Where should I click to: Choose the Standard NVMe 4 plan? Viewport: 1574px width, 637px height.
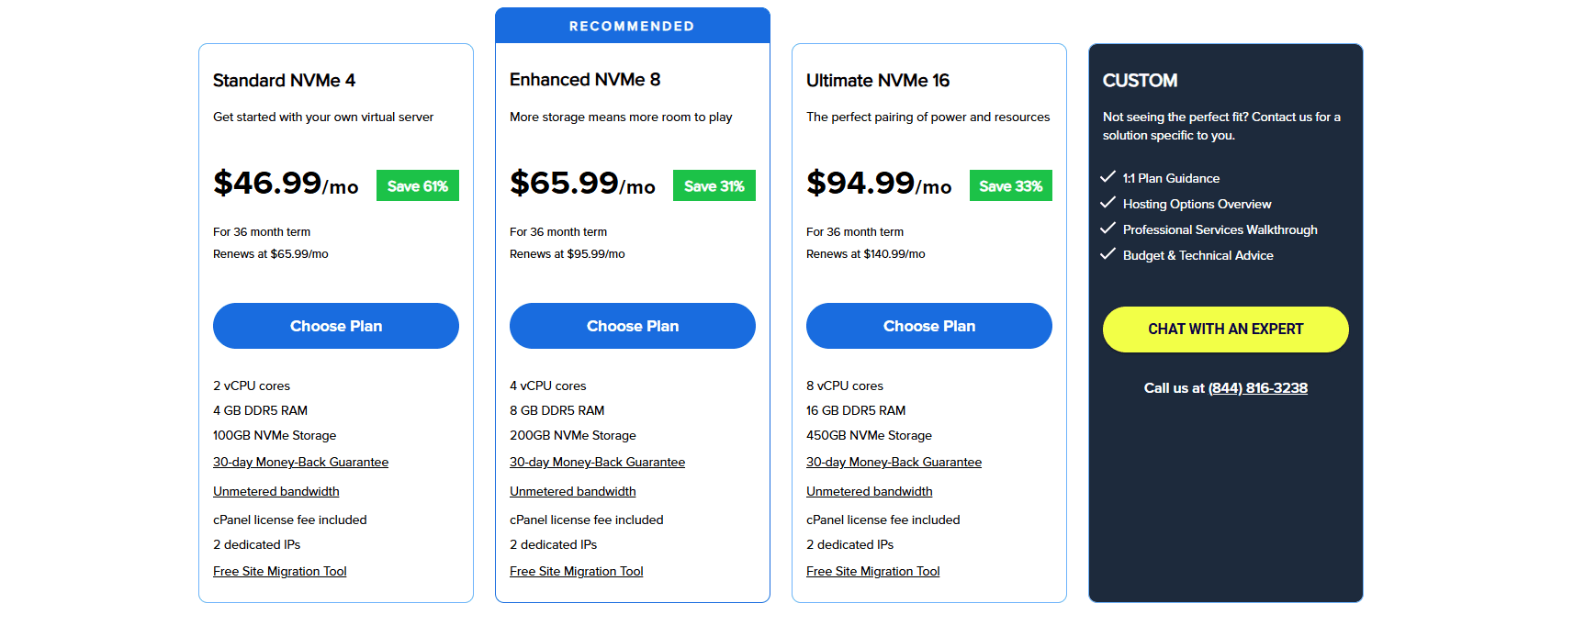click(336, 326)
